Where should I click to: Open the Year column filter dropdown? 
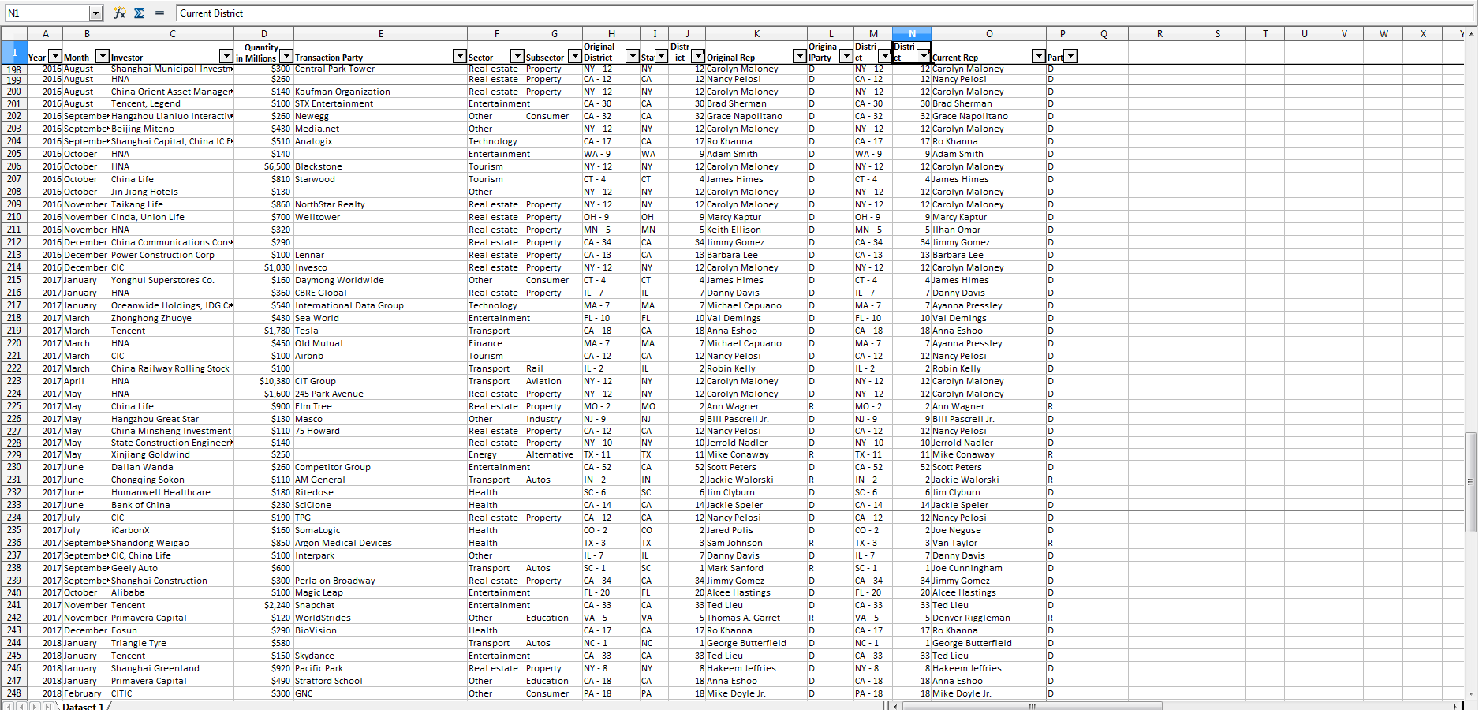(55, 56)
